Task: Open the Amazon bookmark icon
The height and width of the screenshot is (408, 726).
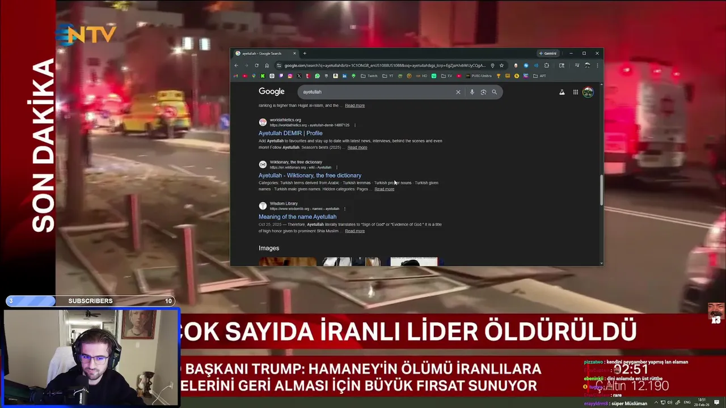Action: [335, 76]
